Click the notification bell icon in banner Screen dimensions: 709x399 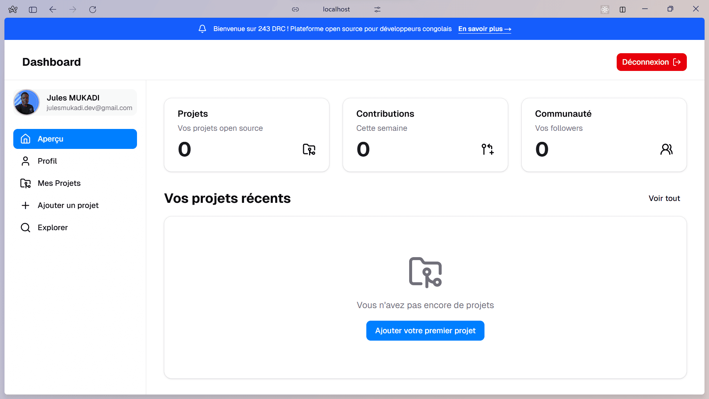click(x=202, y=29)
